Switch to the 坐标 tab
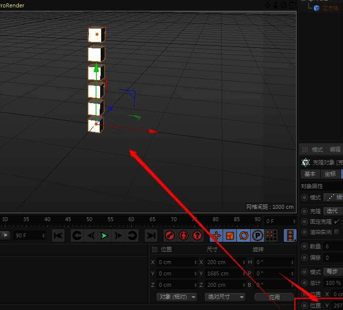 (x=330, y=174)
